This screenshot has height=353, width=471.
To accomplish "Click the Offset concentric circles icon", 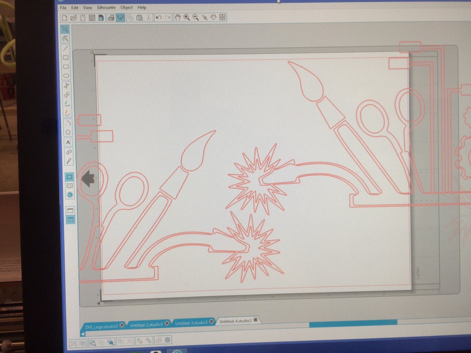I will point(168,340).
